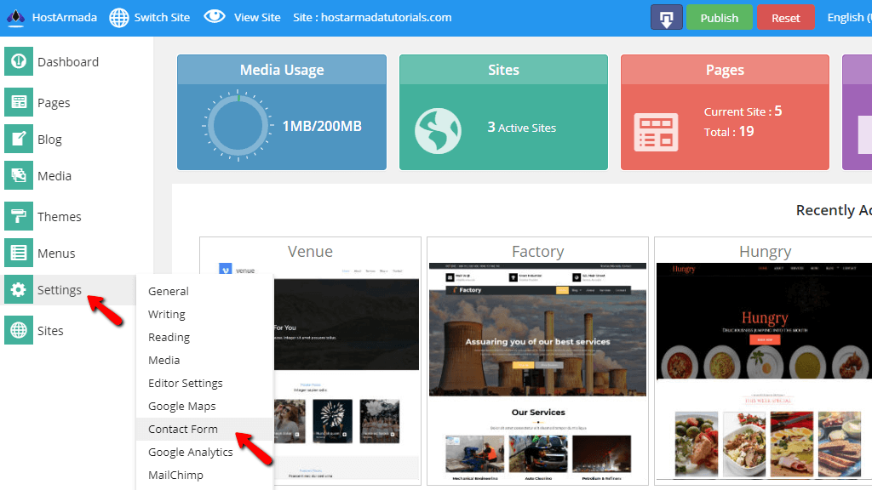The height and width of the screenshot is (490, 872).
Task: Click the View Site eye icon
Action: [214, 17]
